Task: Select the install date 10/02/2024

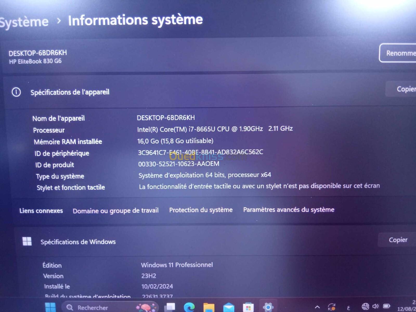Action: coord(157,286)
